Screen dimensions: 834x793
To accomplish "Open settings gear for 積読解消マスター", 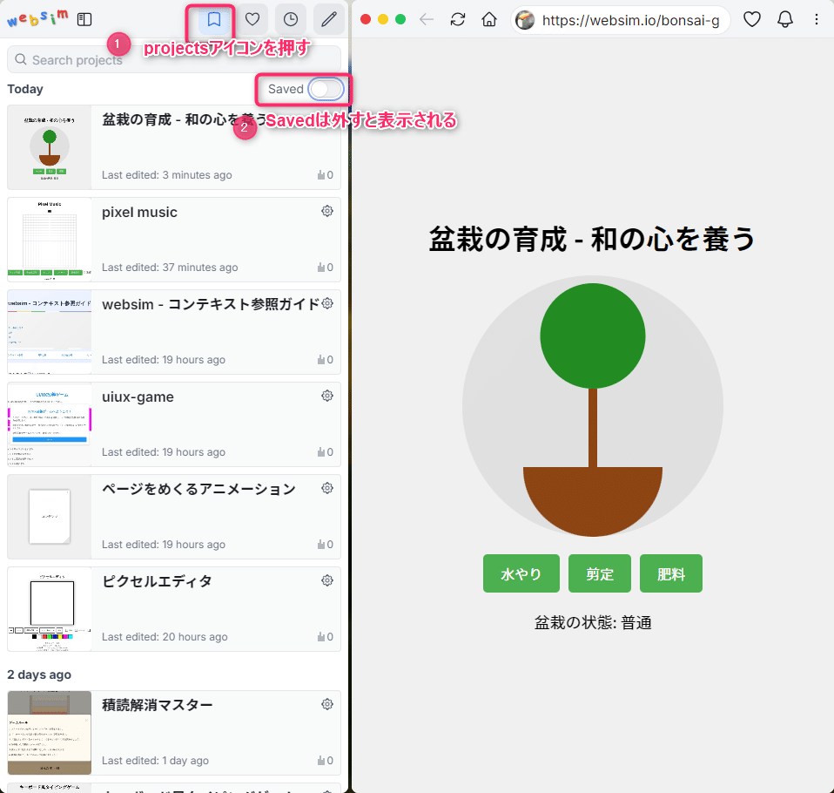I will coord(327,704).
